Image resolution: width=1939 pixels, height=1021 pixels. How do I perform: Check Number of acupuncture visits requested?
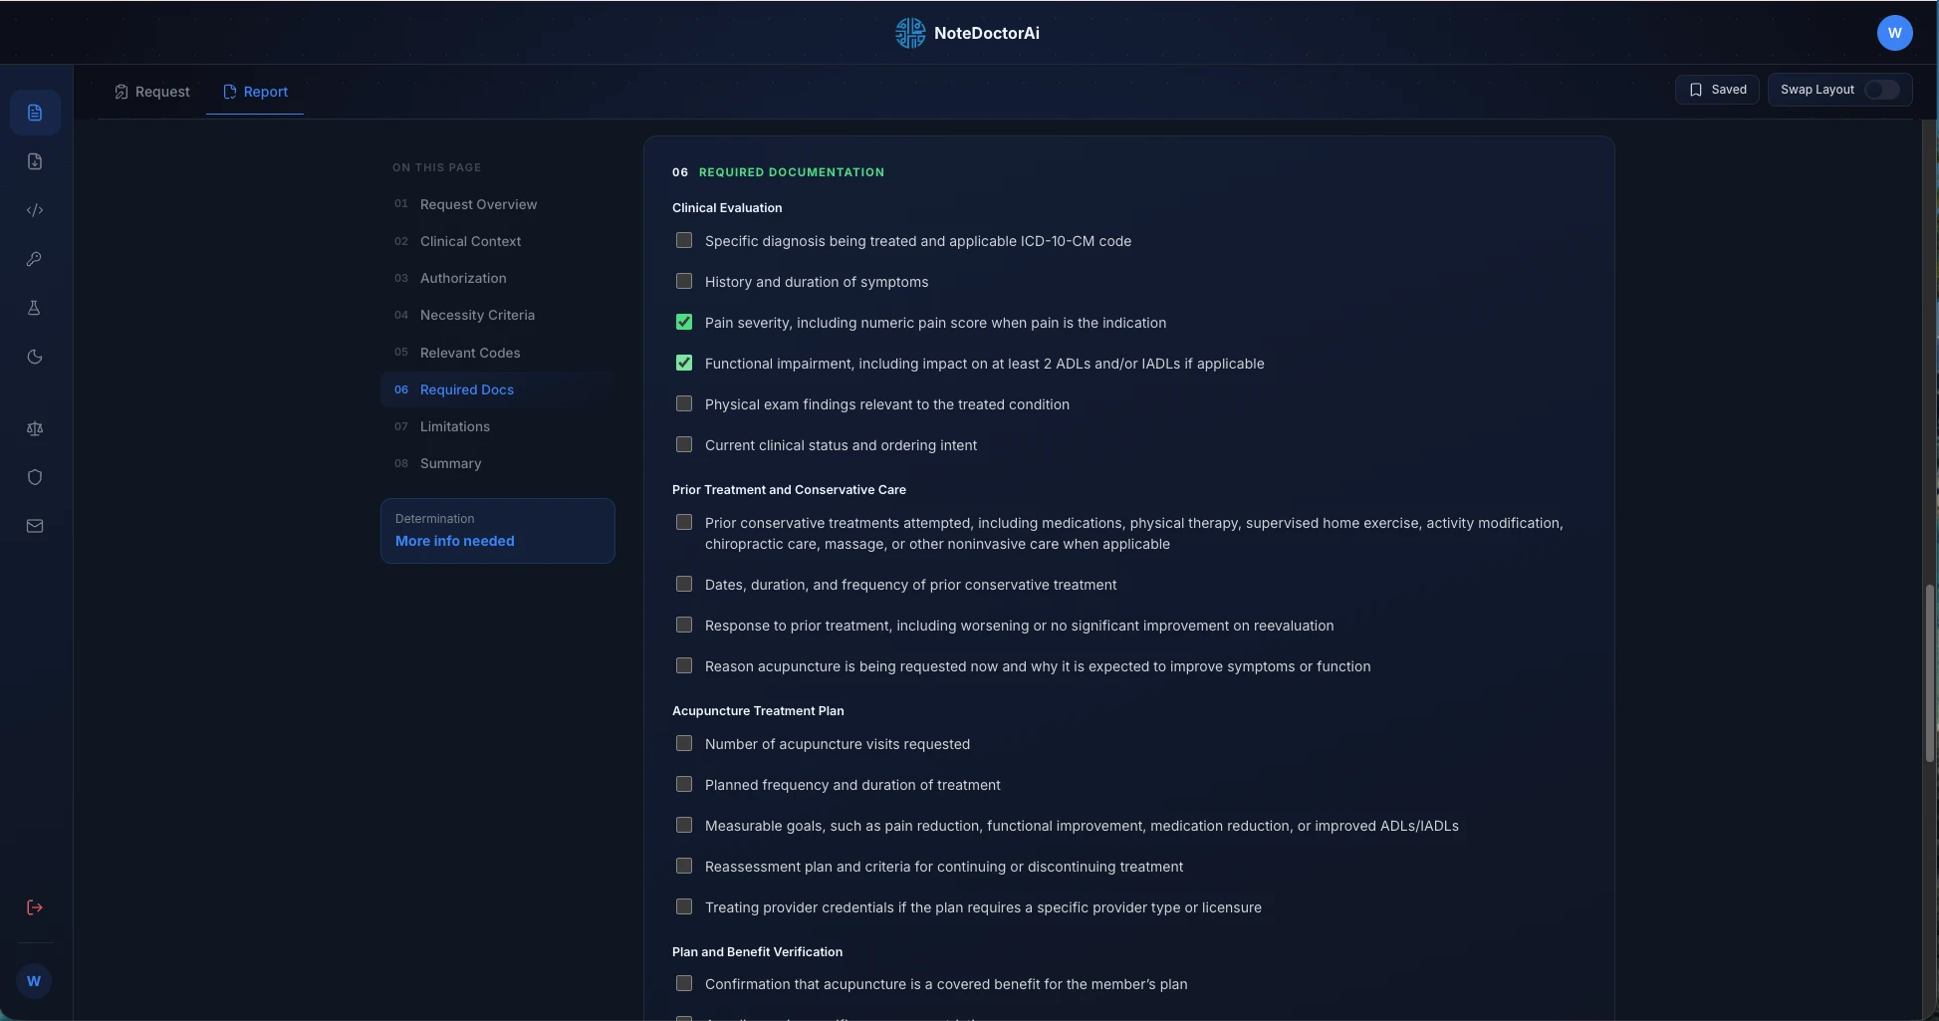coord(684,743)
